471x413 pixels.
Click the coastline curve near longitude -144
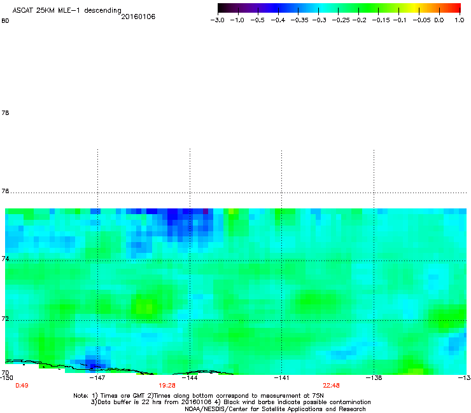[203, 372]
